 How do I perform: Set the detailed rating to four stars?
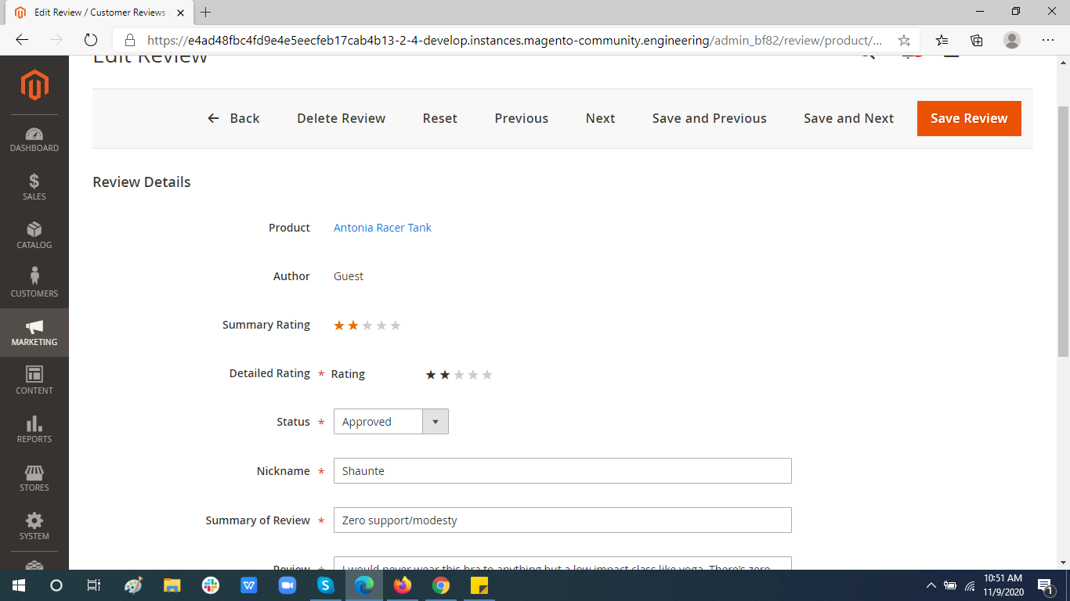[474, 375]
